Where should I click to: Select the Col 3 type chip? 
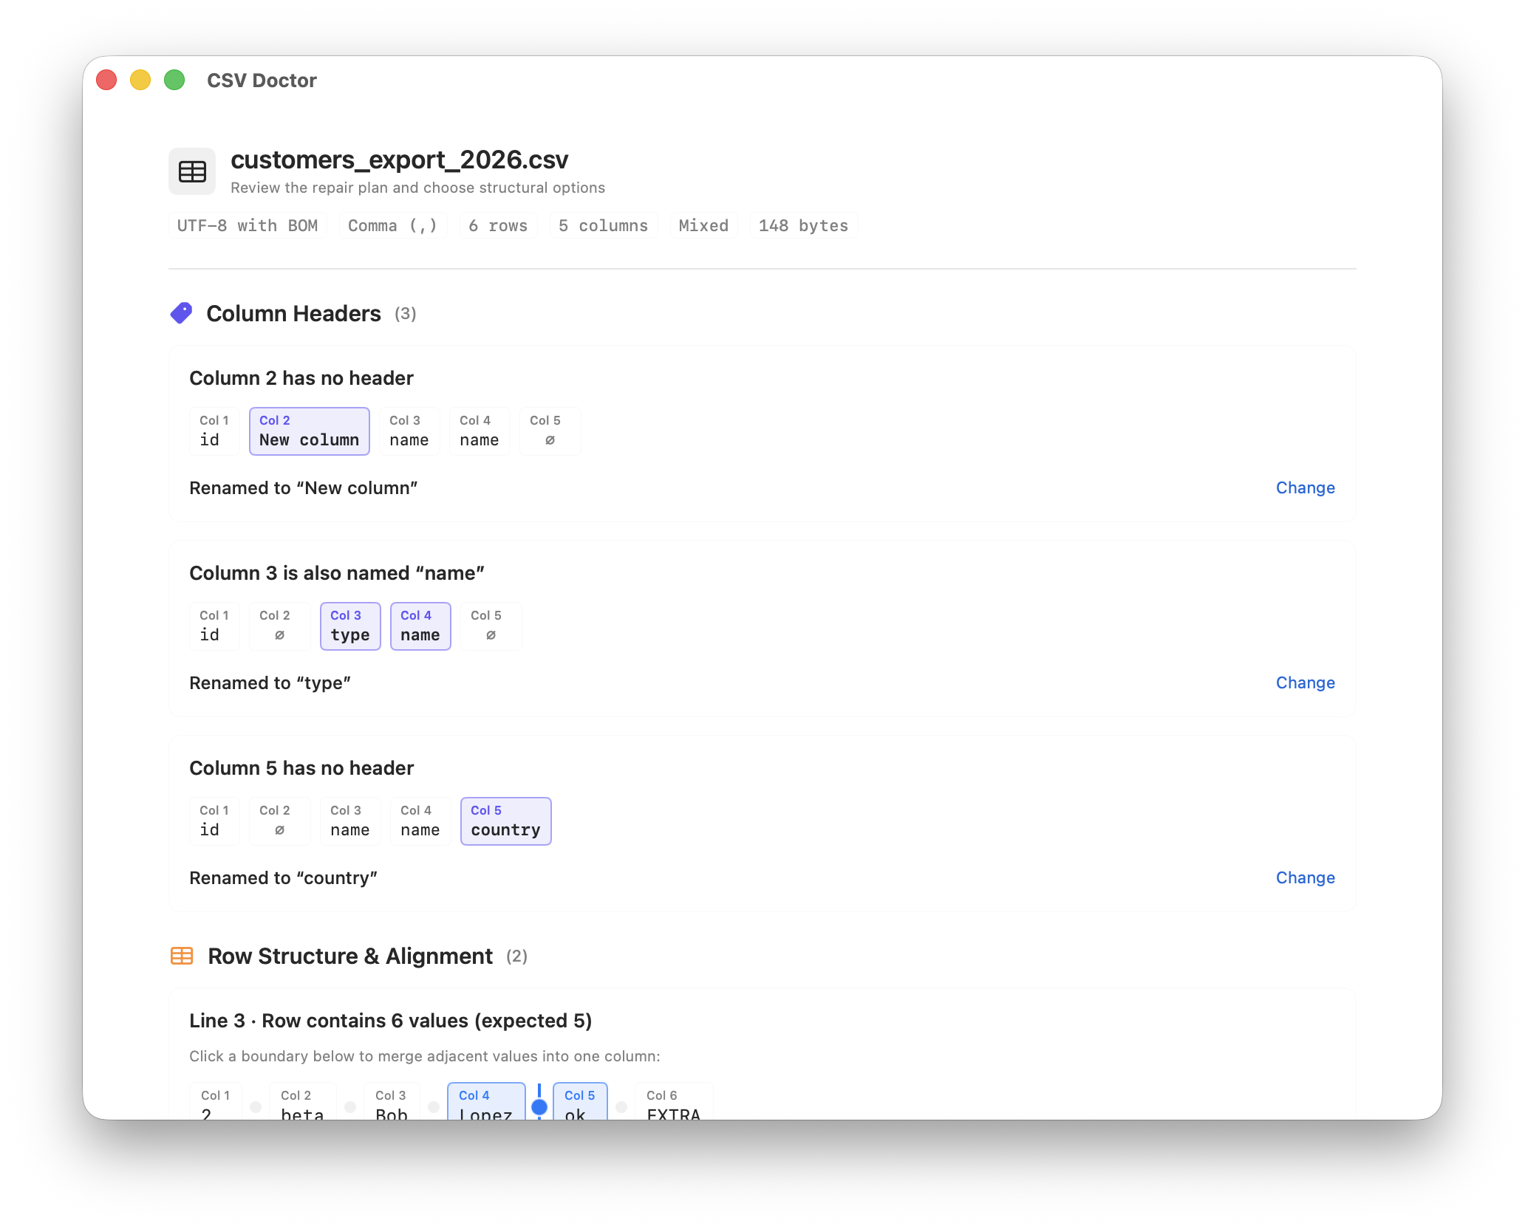(x=350, y=626)
